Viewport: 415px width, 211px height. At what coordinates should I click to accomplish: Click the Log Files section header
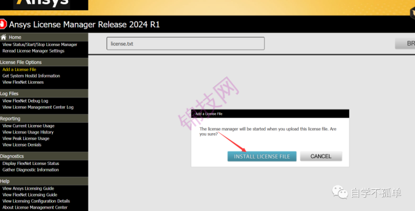tap(44, 93)
